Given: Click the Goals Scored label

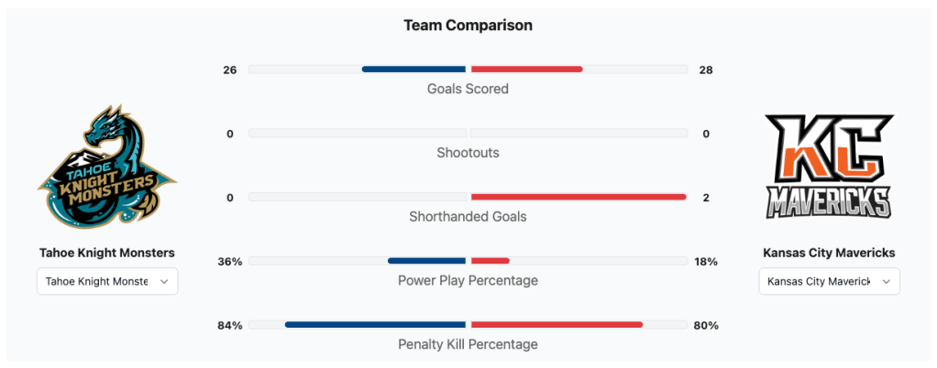Looking at the screenshot, I should (x=468, y=89).
